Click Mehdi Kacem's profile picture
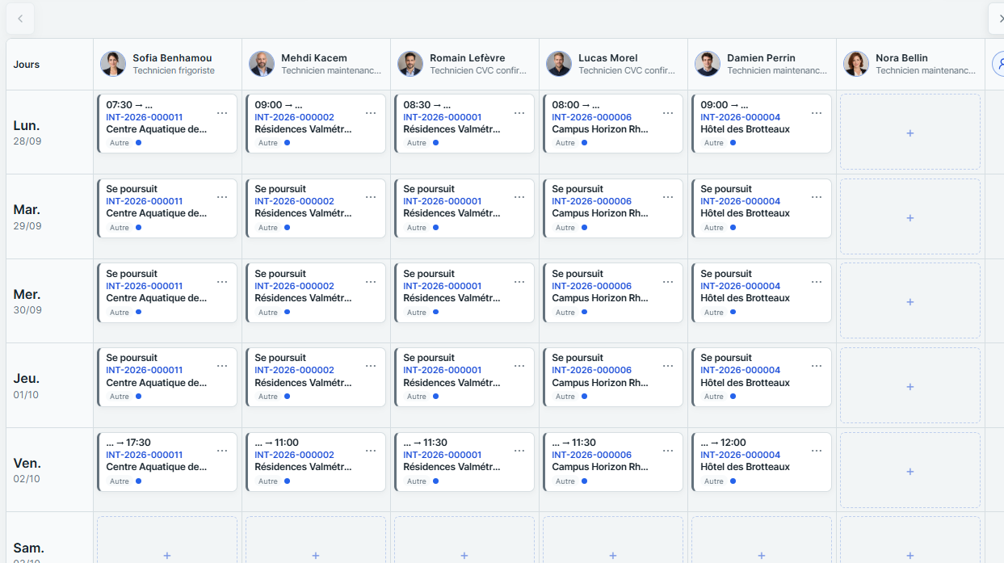The image size is (1004, 563). [x=262, y=64]
